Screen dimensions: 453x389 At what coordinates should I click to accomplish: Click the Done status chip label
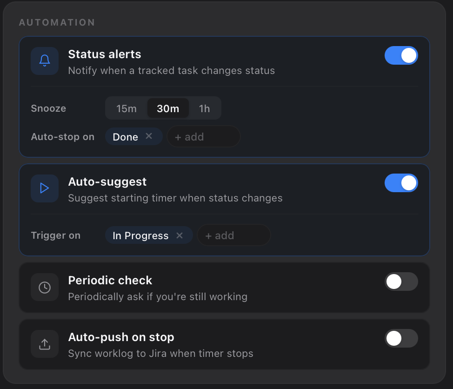coord(125,137)
